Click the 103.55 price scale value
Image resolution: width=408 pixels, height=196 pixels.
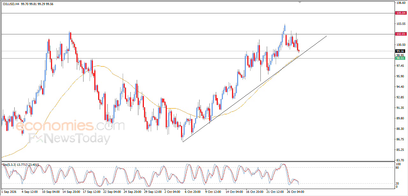[401, 24]
